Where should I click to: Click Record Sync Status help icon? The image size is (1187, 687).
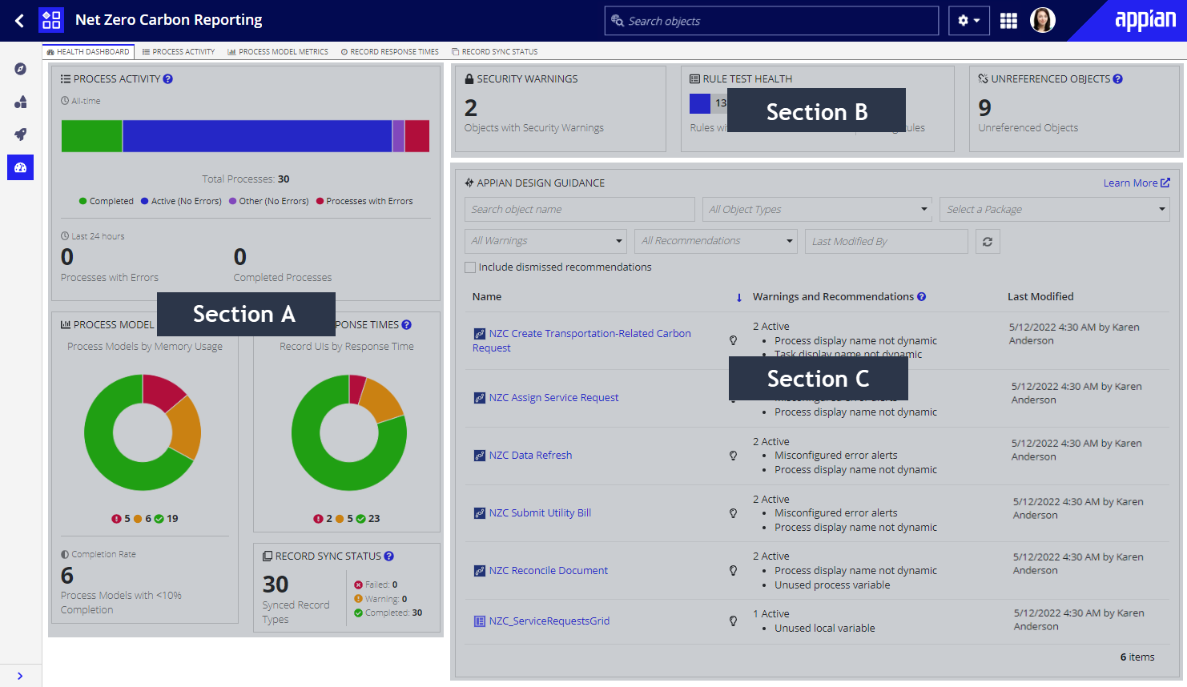click(388, 556)
